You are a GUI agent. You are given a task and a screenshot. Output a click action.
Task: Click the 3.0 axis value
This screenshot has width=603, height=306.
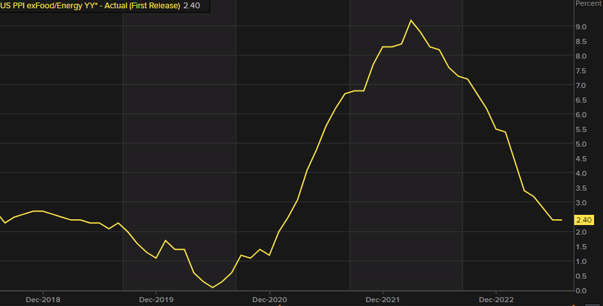(581, 203)
